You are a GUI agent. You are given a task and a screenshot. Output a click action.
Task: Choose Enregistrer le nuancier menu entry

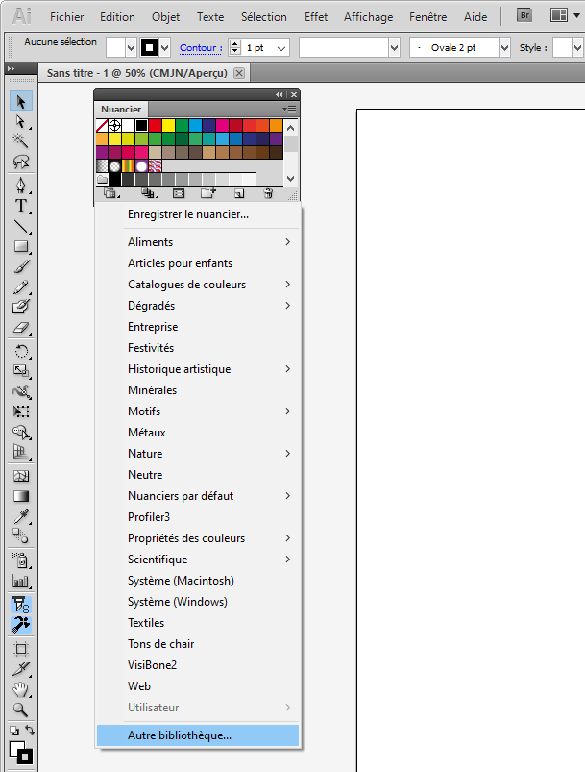[x=198, y=214]
